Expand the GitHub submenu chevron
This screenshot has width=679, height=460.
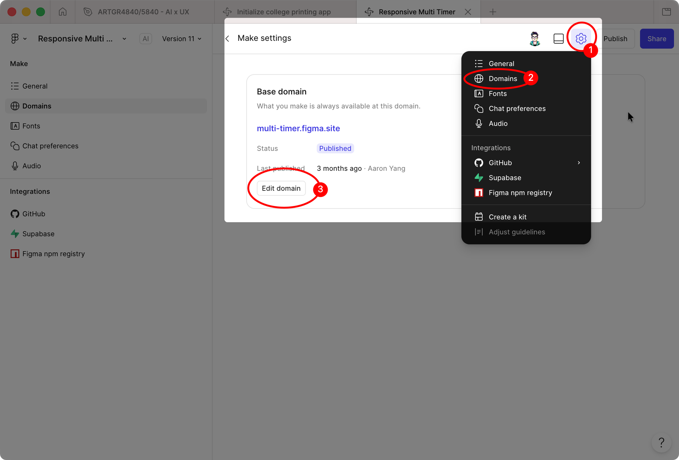tap(579, 163)
